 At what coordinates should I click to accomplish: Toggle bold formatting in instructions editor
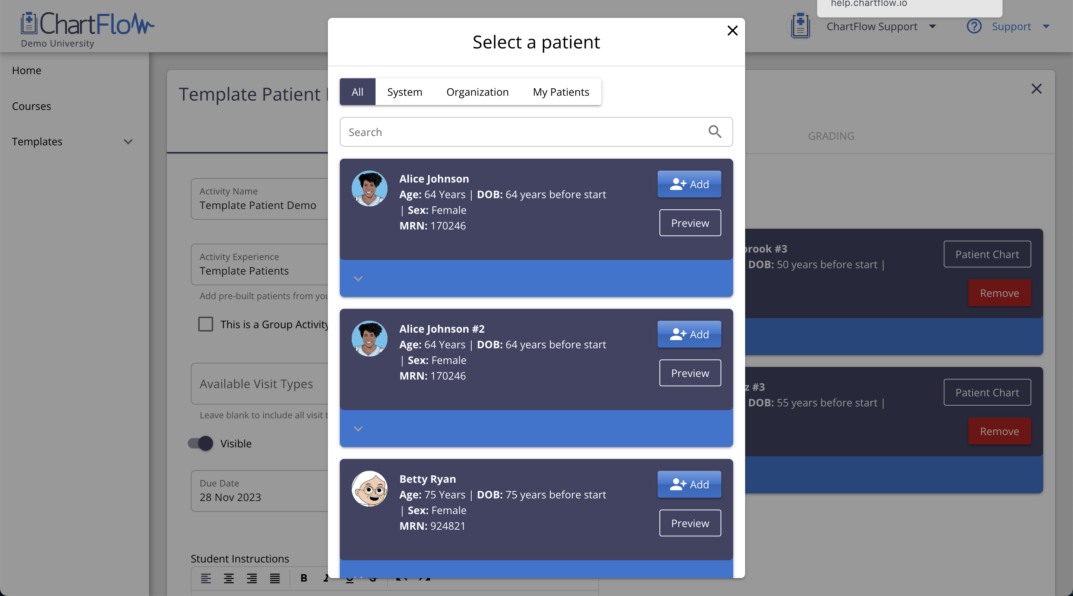pyautogui.click(x=304, y=578)
